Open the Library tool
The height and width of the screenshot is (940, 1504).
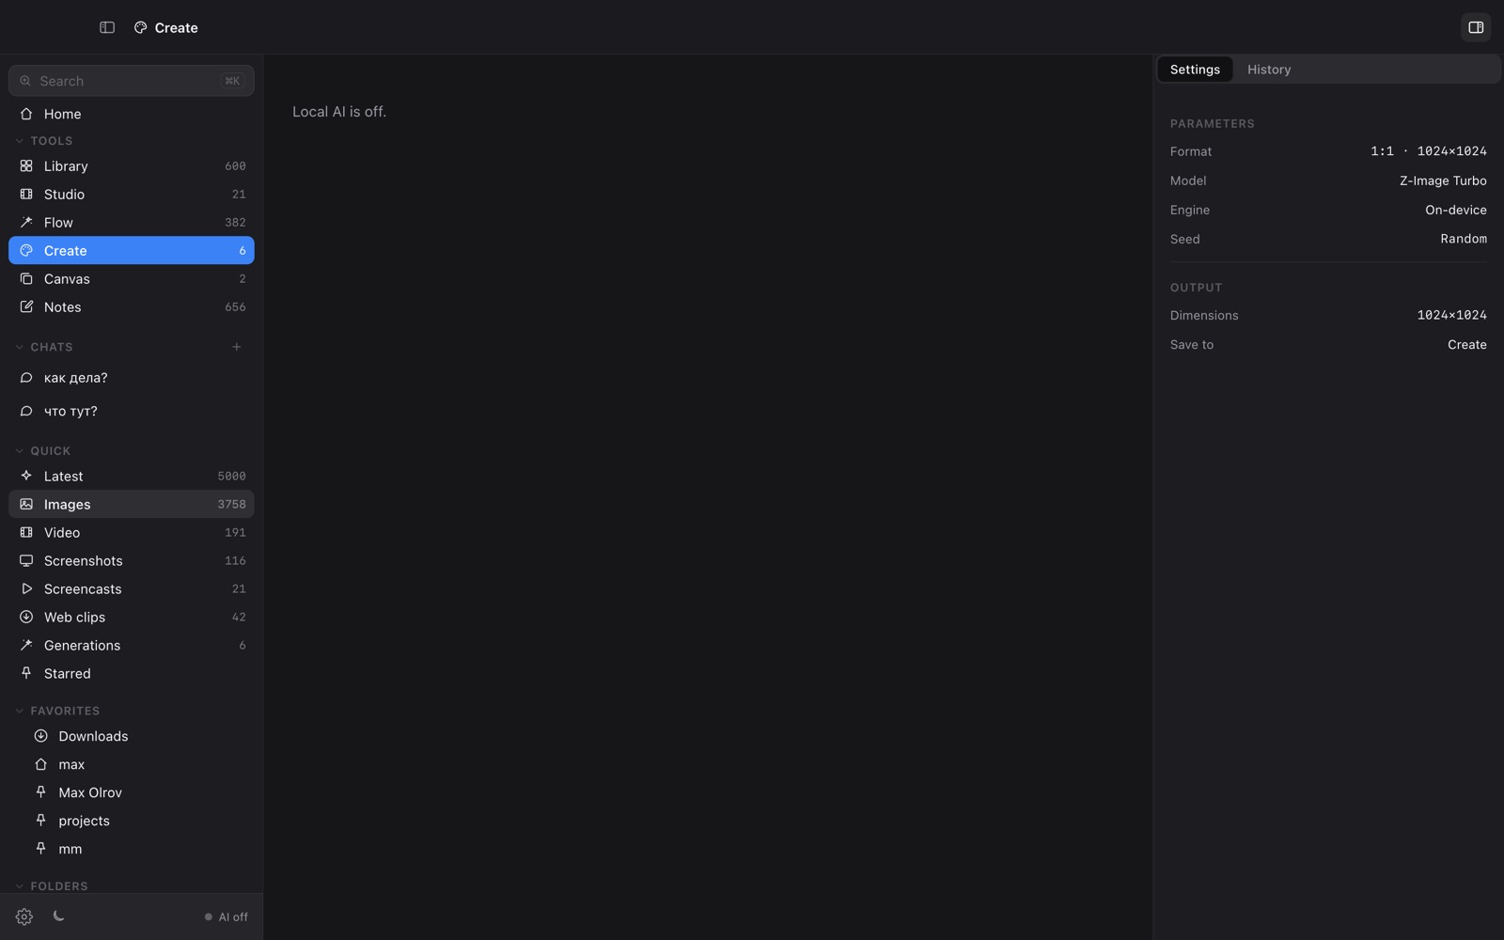pyautogui.click(x=132, y=165)
